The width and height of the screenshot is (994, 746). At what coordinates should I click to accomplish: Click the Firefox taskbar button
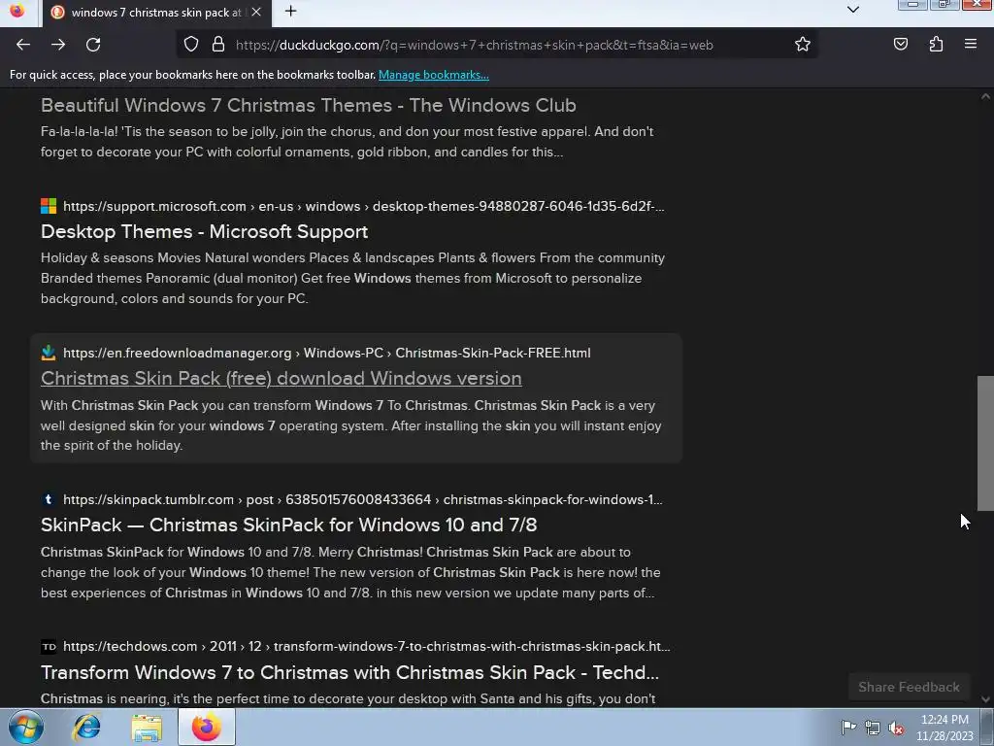pyautogui.click(x=207, y=728)
